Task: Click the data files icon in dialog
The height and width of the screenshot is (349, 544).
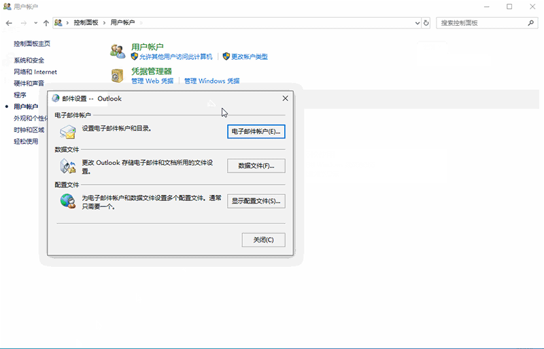Action: (x=68, y=166)
